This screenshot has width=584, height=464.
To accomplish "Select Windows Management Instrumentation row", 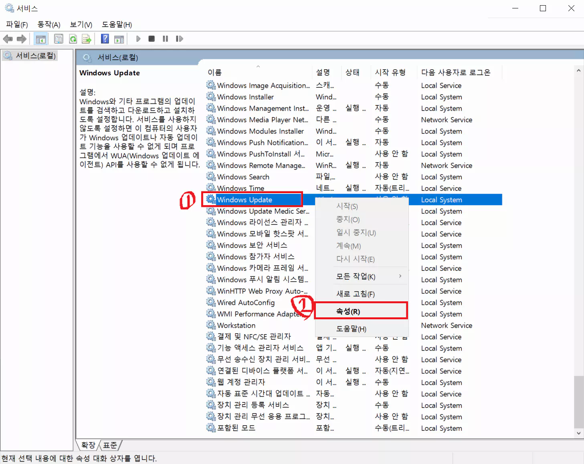I will pyautogui.click(x=354, y=108).
